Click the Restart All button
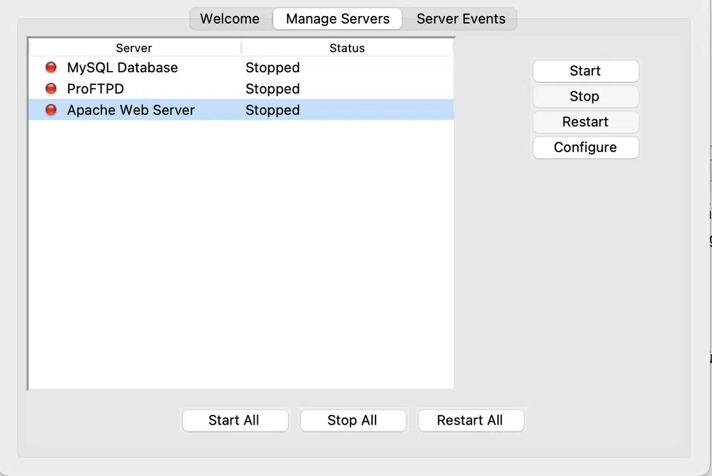Screen dimensions: 712x476 coord(471,420)
